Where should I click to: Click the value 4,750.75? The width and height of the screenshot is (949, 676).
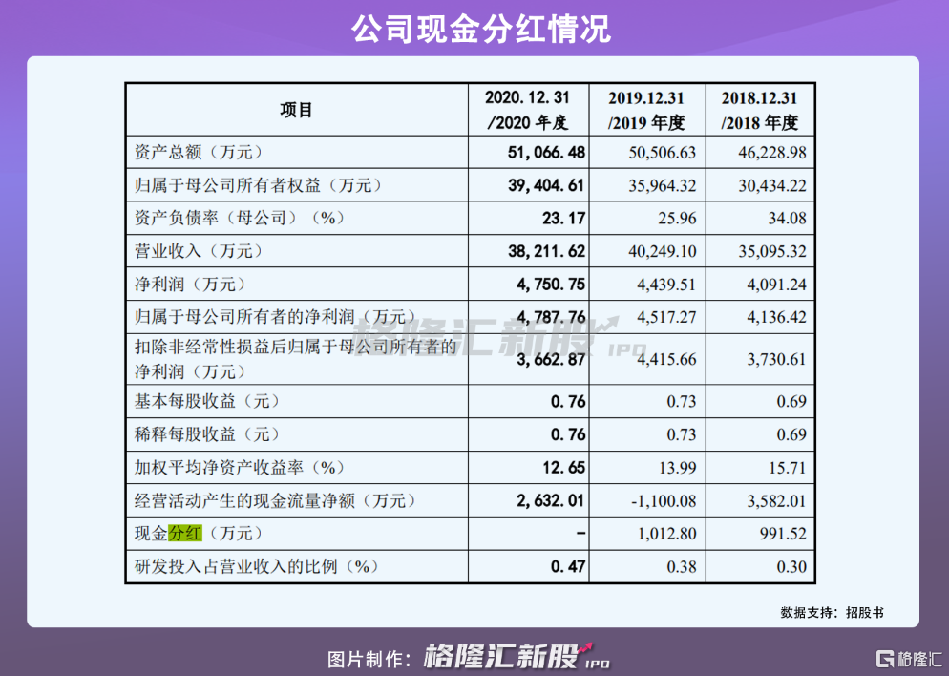551,285
